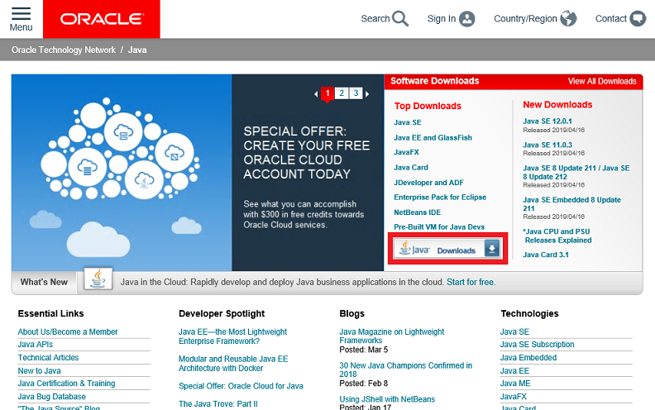The image size is (655, 410).
Task: Click the Special Offer heading text
Action: (306, 153)
